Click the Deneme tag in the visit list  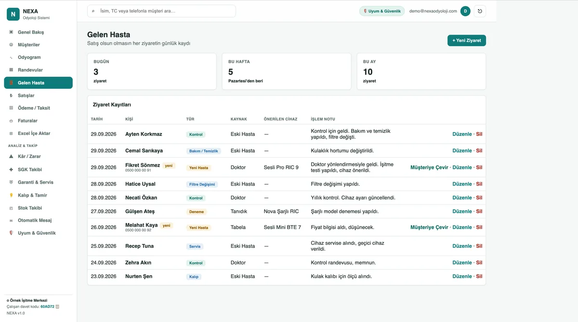coord(197,212)
